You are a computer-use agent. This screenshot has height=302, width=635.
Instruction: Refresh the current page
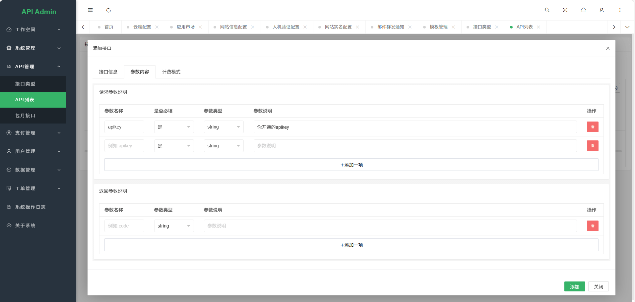tap(108, 10)
